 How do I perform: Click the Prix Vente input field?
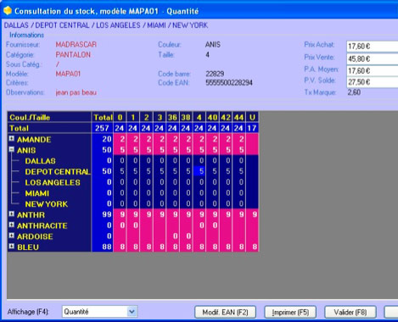372,58
